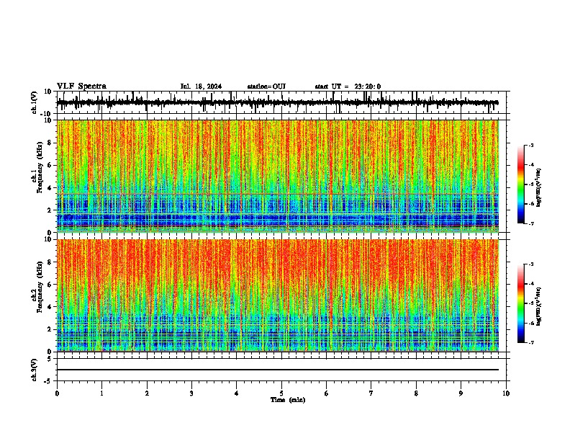Click the ch.1 amplitude waveform trace
Screen dimensions: 570x441
point(278,102)
